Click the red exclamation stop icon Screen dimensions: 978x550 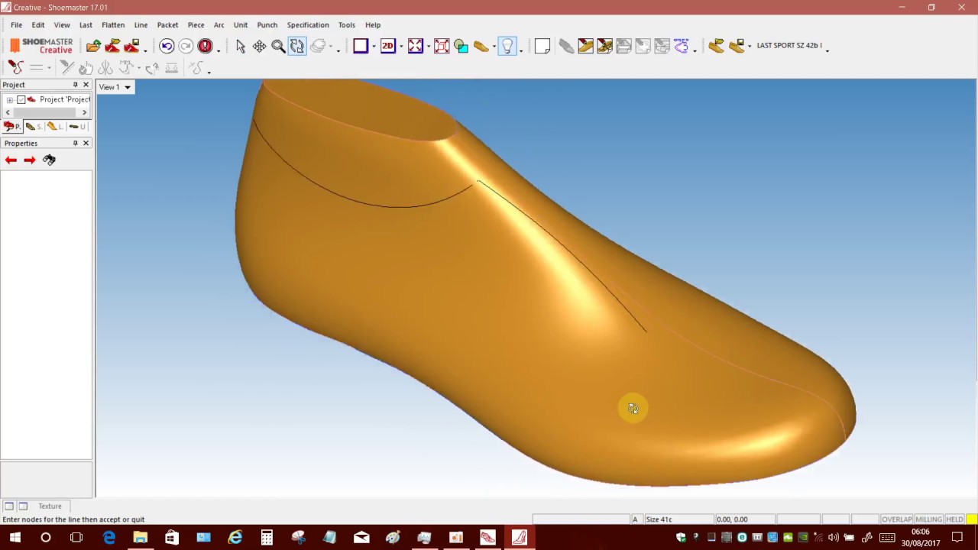[x=205, y=46]
